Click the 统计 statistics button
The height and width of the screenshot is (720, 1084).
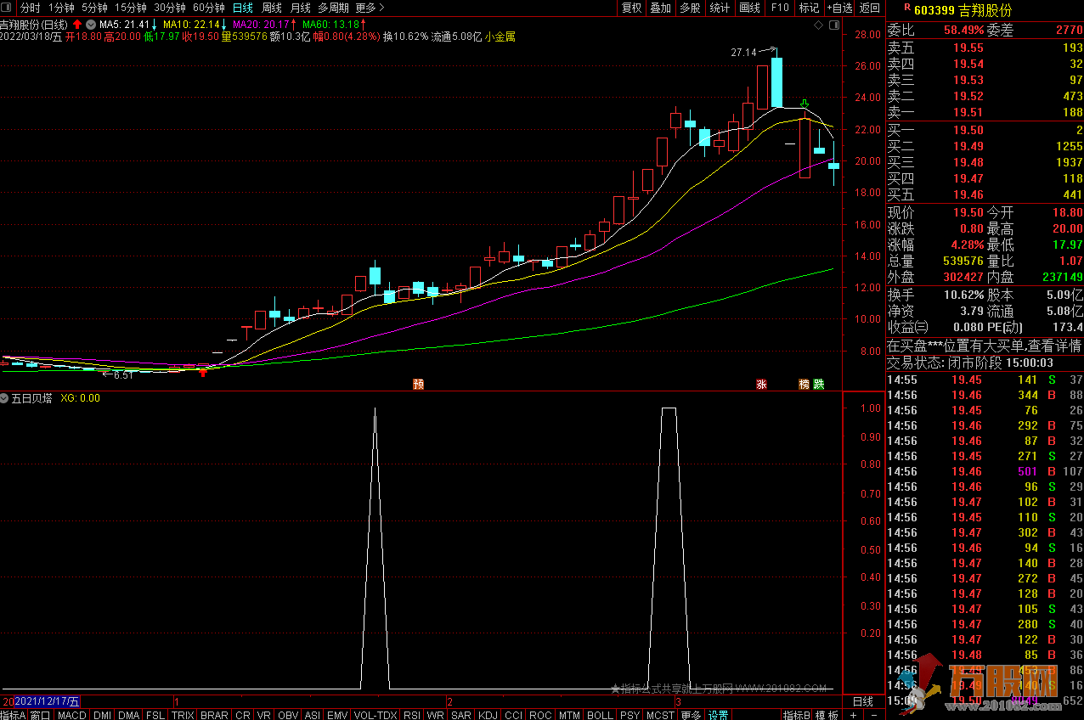[x=720, y=8]
